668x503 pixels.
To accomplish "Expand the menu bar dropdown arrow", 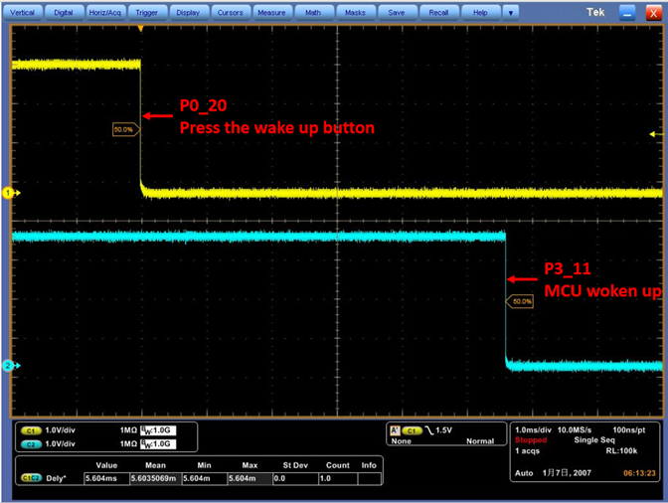I will pos(510,13).
